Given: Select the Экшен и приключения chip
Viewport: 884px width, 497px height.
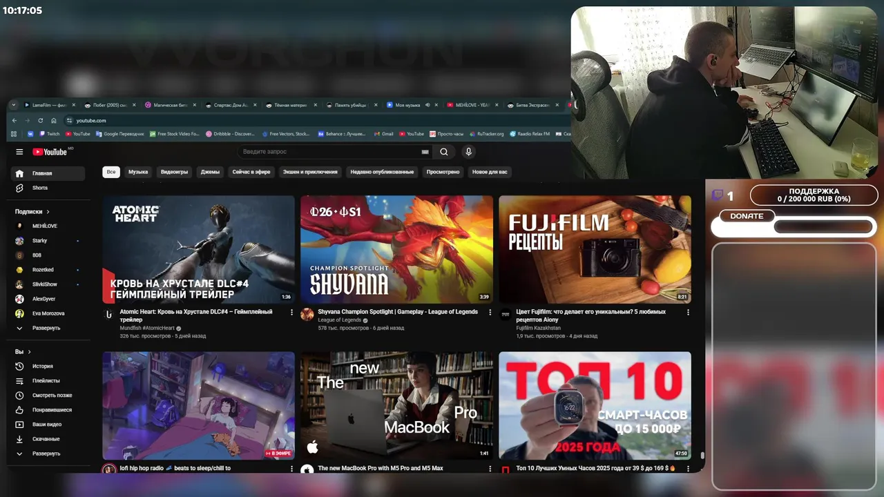Looking at the screenshot, I should coord(310,172).
